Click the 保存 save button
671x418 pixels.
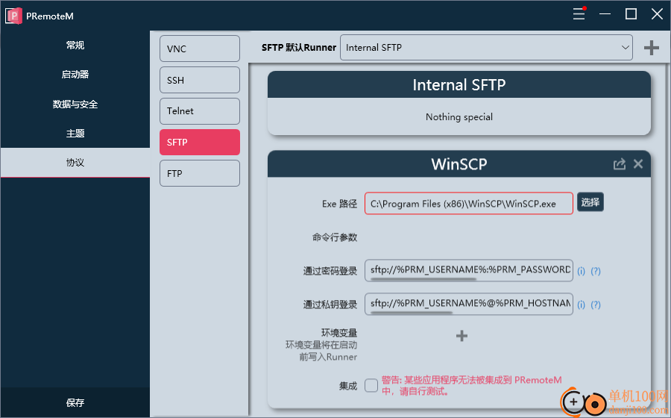coord(75,402)
